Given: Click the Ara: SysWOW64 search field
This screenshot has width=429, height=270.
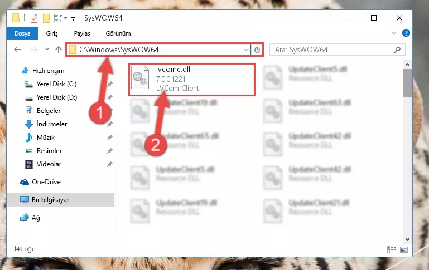Looking at the screenshot, I should (x=332, y=50).
